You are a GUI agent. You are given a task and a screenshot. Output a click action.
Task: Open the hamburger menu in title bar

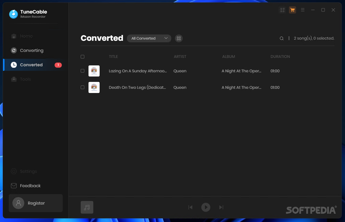click(x=303, y=10)
